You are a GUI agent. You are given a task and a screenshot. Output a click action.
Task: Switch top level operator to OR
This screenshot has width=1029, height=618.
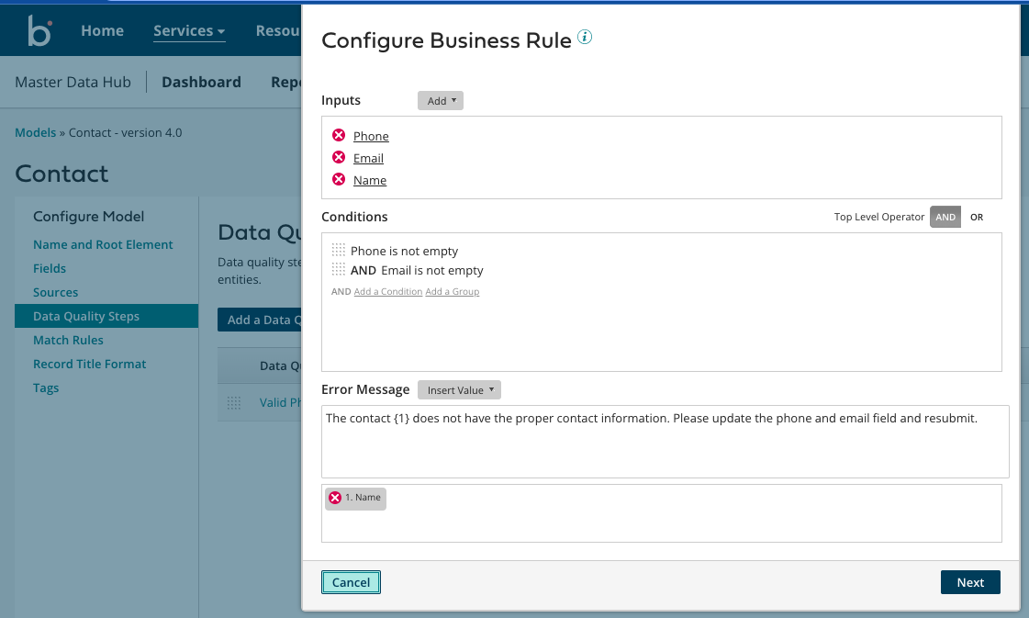tap(976, 218)
